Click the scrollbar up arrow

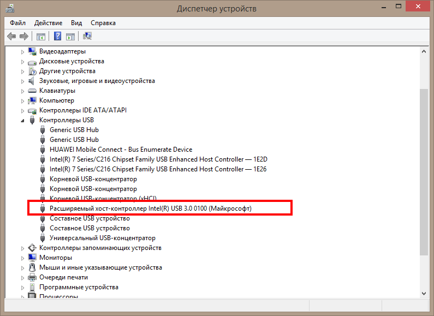pyautogui.click(x=424, y=51)
